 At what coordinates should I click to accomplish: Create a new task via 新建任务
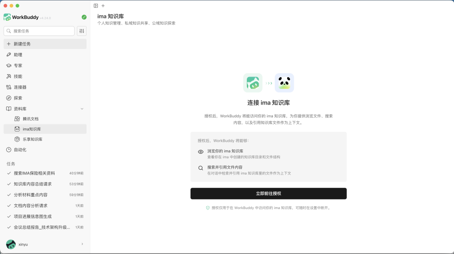click(45, 44)
